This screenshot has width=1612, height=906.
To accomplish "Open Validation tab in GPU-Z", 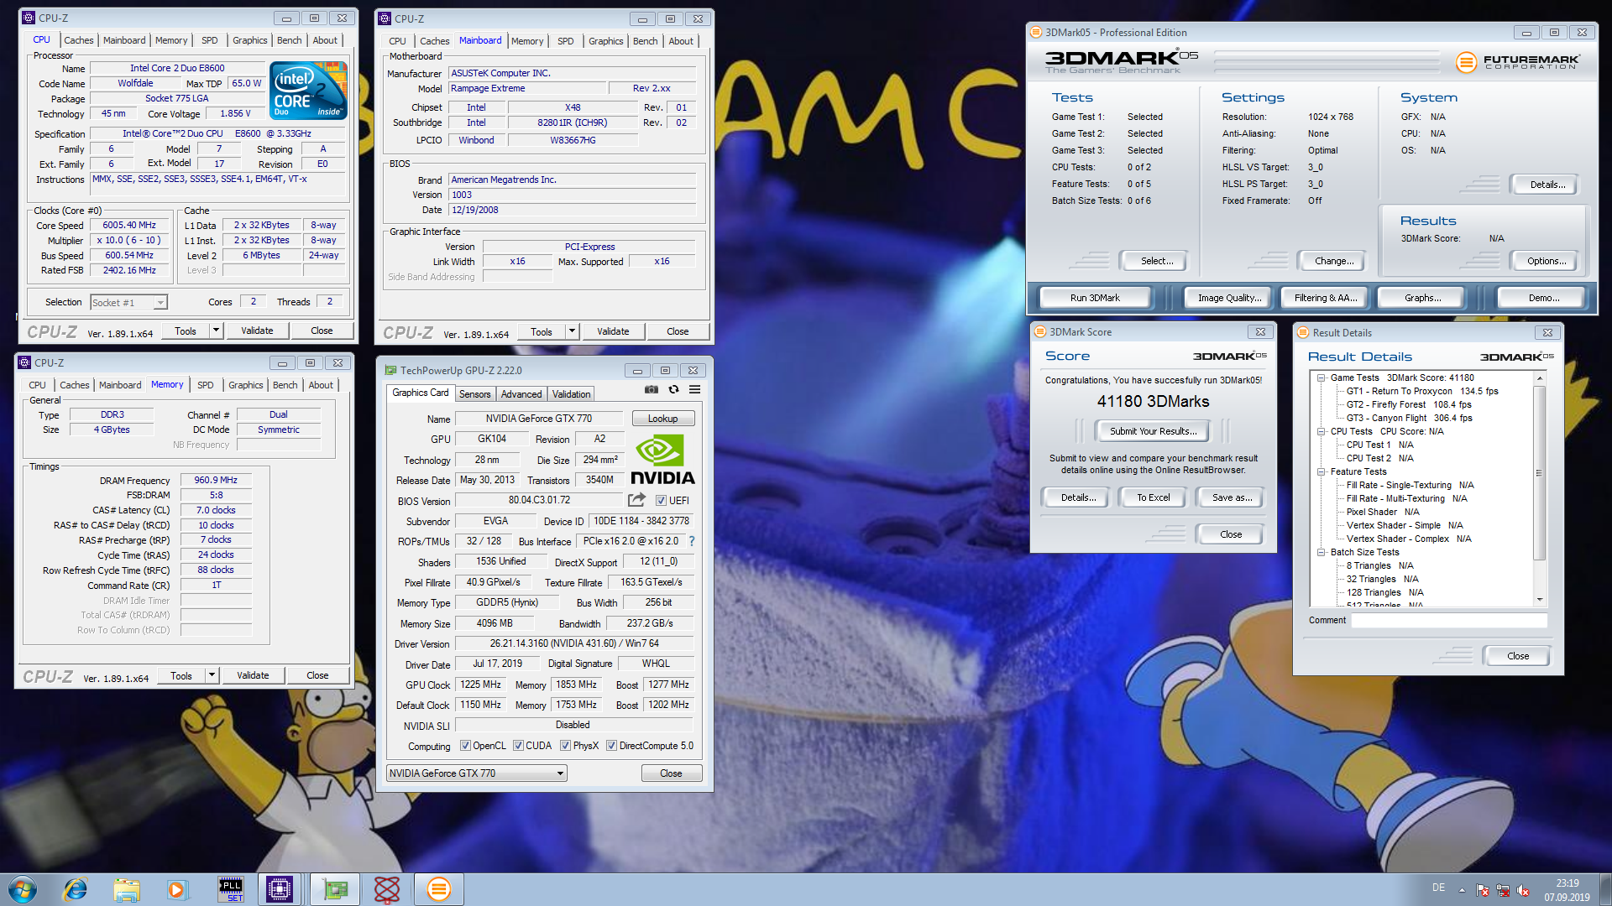I will point(572,394).
